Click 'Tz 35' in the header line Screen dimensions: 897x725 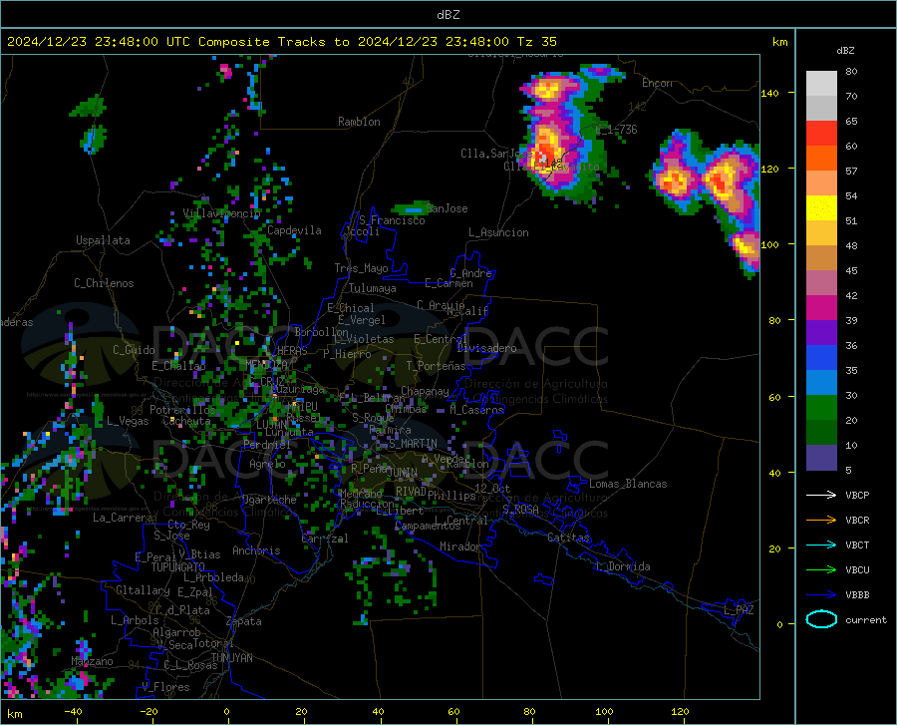click(536, 42)
